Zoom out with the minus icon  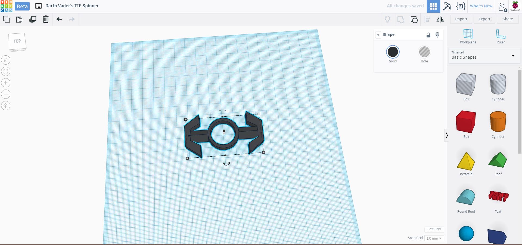pyautogui.click(x=6, y=94)
